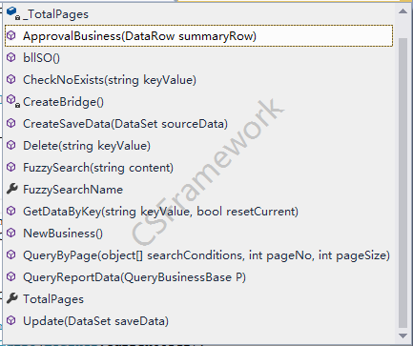
Task: Choose CreateSaveData(DataSet sourceData) from the list
Action: pos(199,123)
